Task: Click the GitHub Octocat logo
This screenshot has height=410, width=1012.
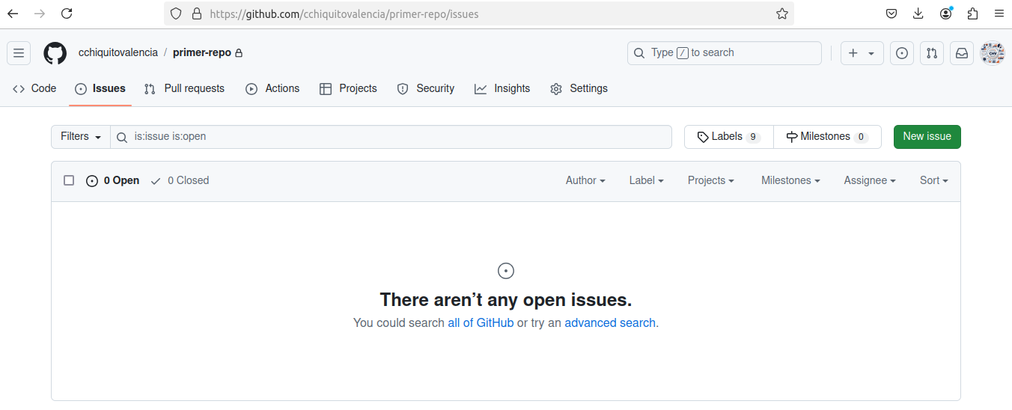Action: (55, 53)
